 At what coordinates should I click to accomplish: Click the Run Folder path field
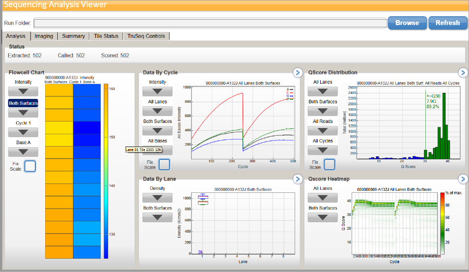tap(210, 23)
